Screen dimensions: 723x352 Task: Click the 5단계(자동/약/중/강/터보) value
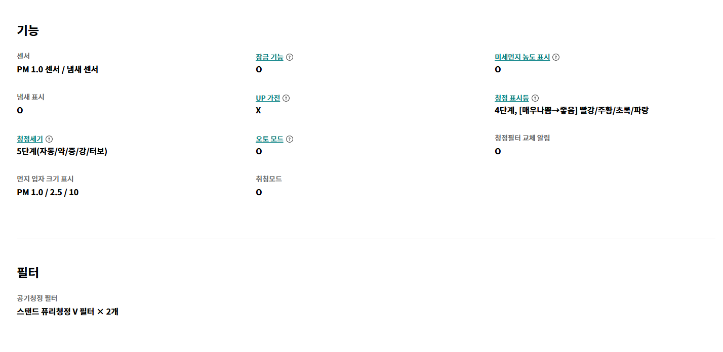pos(62,151)
